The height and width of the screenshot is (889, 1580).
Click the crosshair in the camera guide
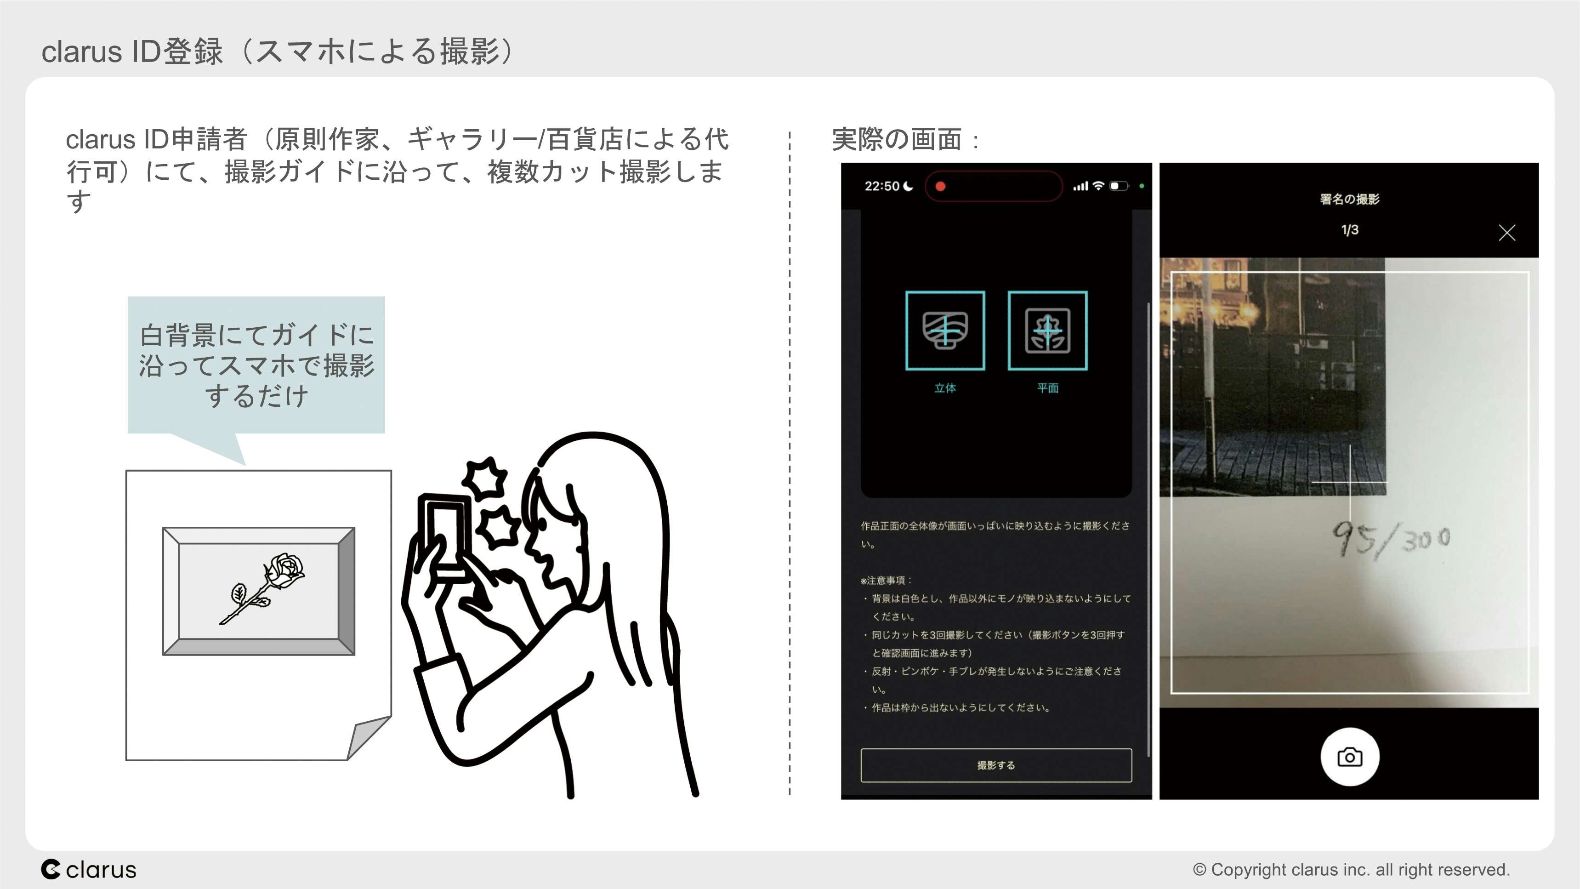click(x=1349, y=483)
